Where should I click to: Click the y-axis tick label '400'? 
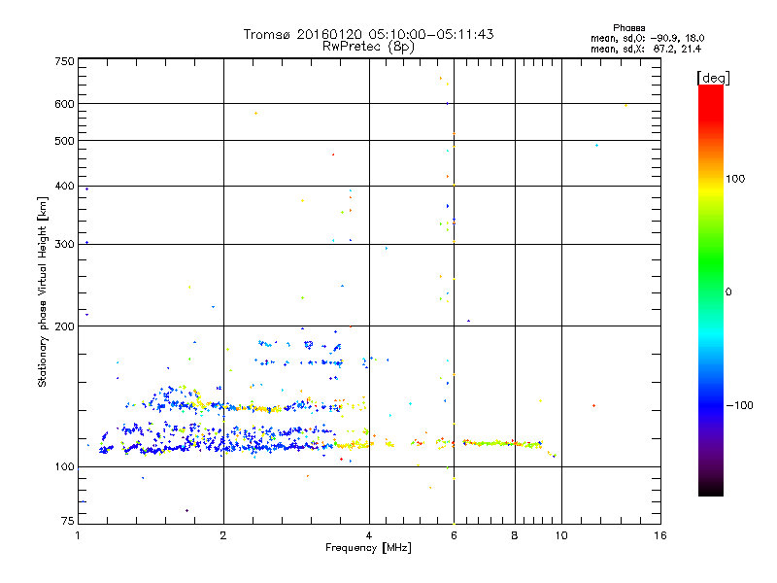64,186
